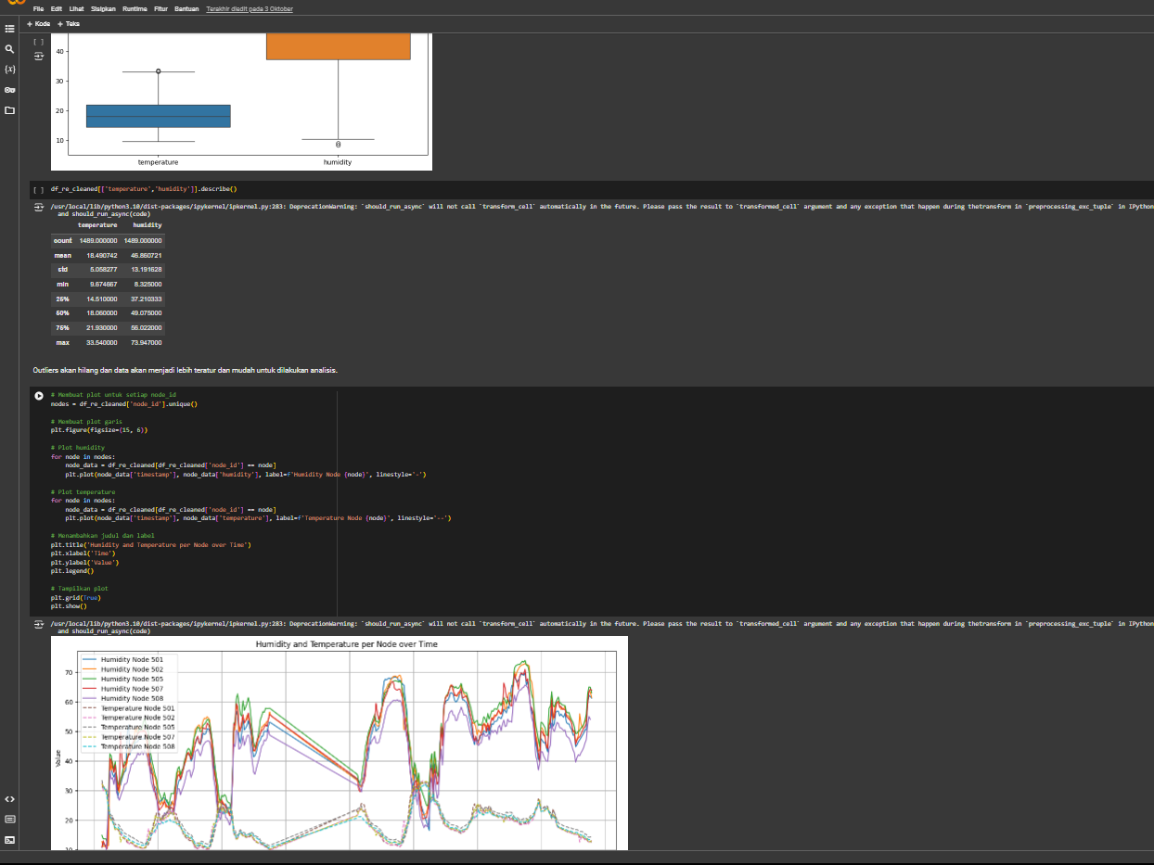Open the Sisipkan menu

[x=103, y=8]
